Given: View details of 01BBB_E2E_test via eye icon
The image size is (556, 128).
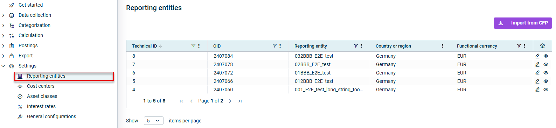Looking at the screenshot, I should point(546,73).
